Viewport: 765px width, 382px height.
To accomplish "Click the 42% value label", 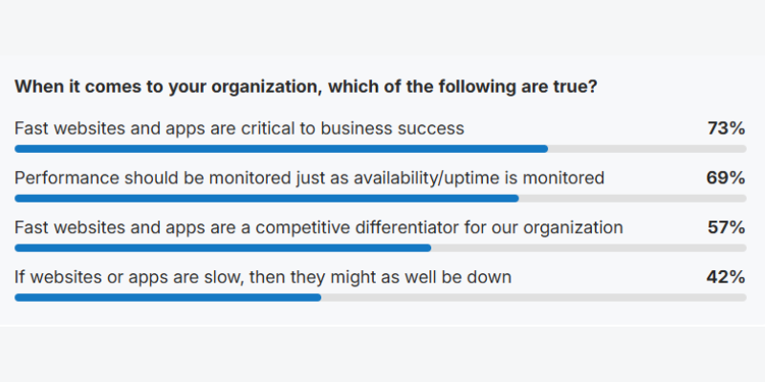I will (x=726, y=277).
